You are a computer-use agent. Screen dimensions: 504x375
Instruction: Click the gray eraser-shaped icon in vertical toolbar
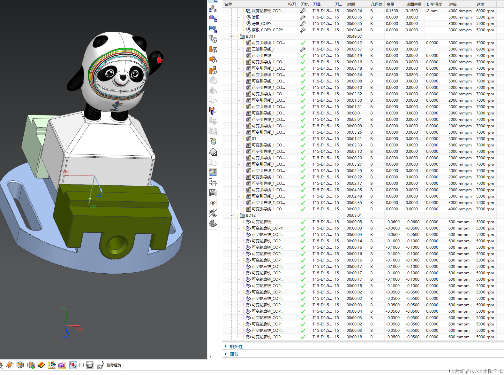coord(213,152)
